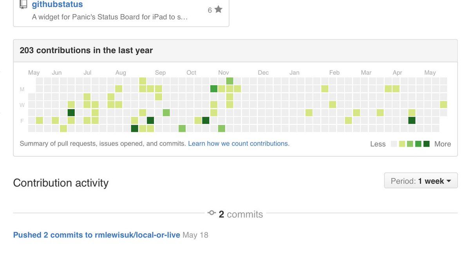The image size is (470, 264).
Task: Click the "2 commits" section label
Action: pyautogui.click(x=240, y=214)
